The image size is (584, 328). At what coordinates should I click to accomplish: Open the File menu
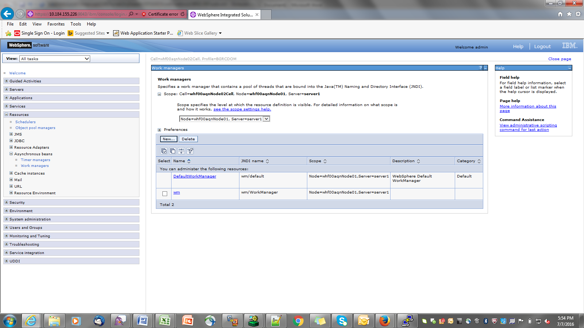[10, 24]
